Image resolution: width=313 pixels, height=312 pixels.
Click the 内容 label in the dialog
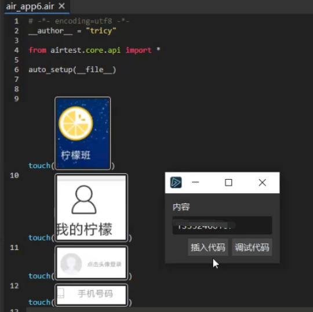click(x=181, y=207)
